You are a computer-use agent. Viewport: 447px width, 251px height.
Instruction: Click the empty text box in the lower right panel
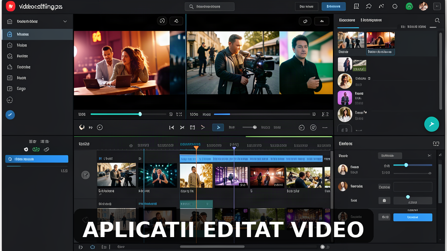(x=413, y=187)
